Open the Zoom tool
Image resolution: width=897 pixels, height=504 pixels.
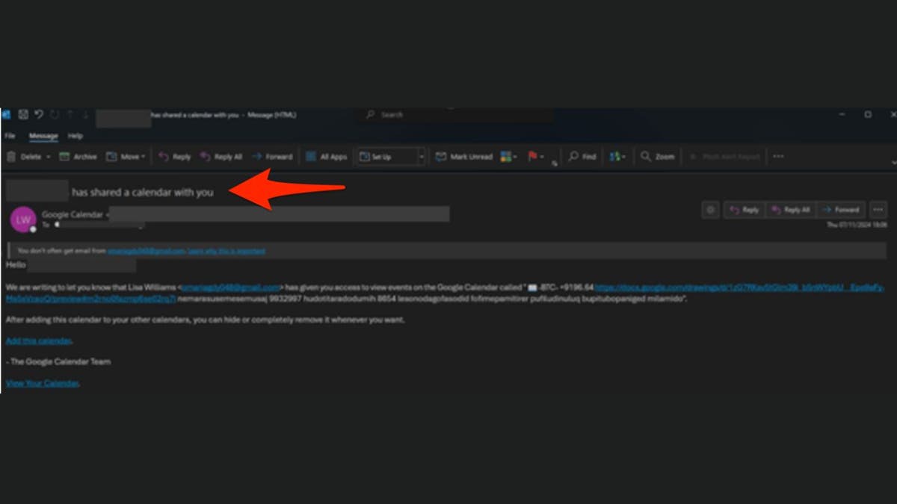[x=658, y=157]
